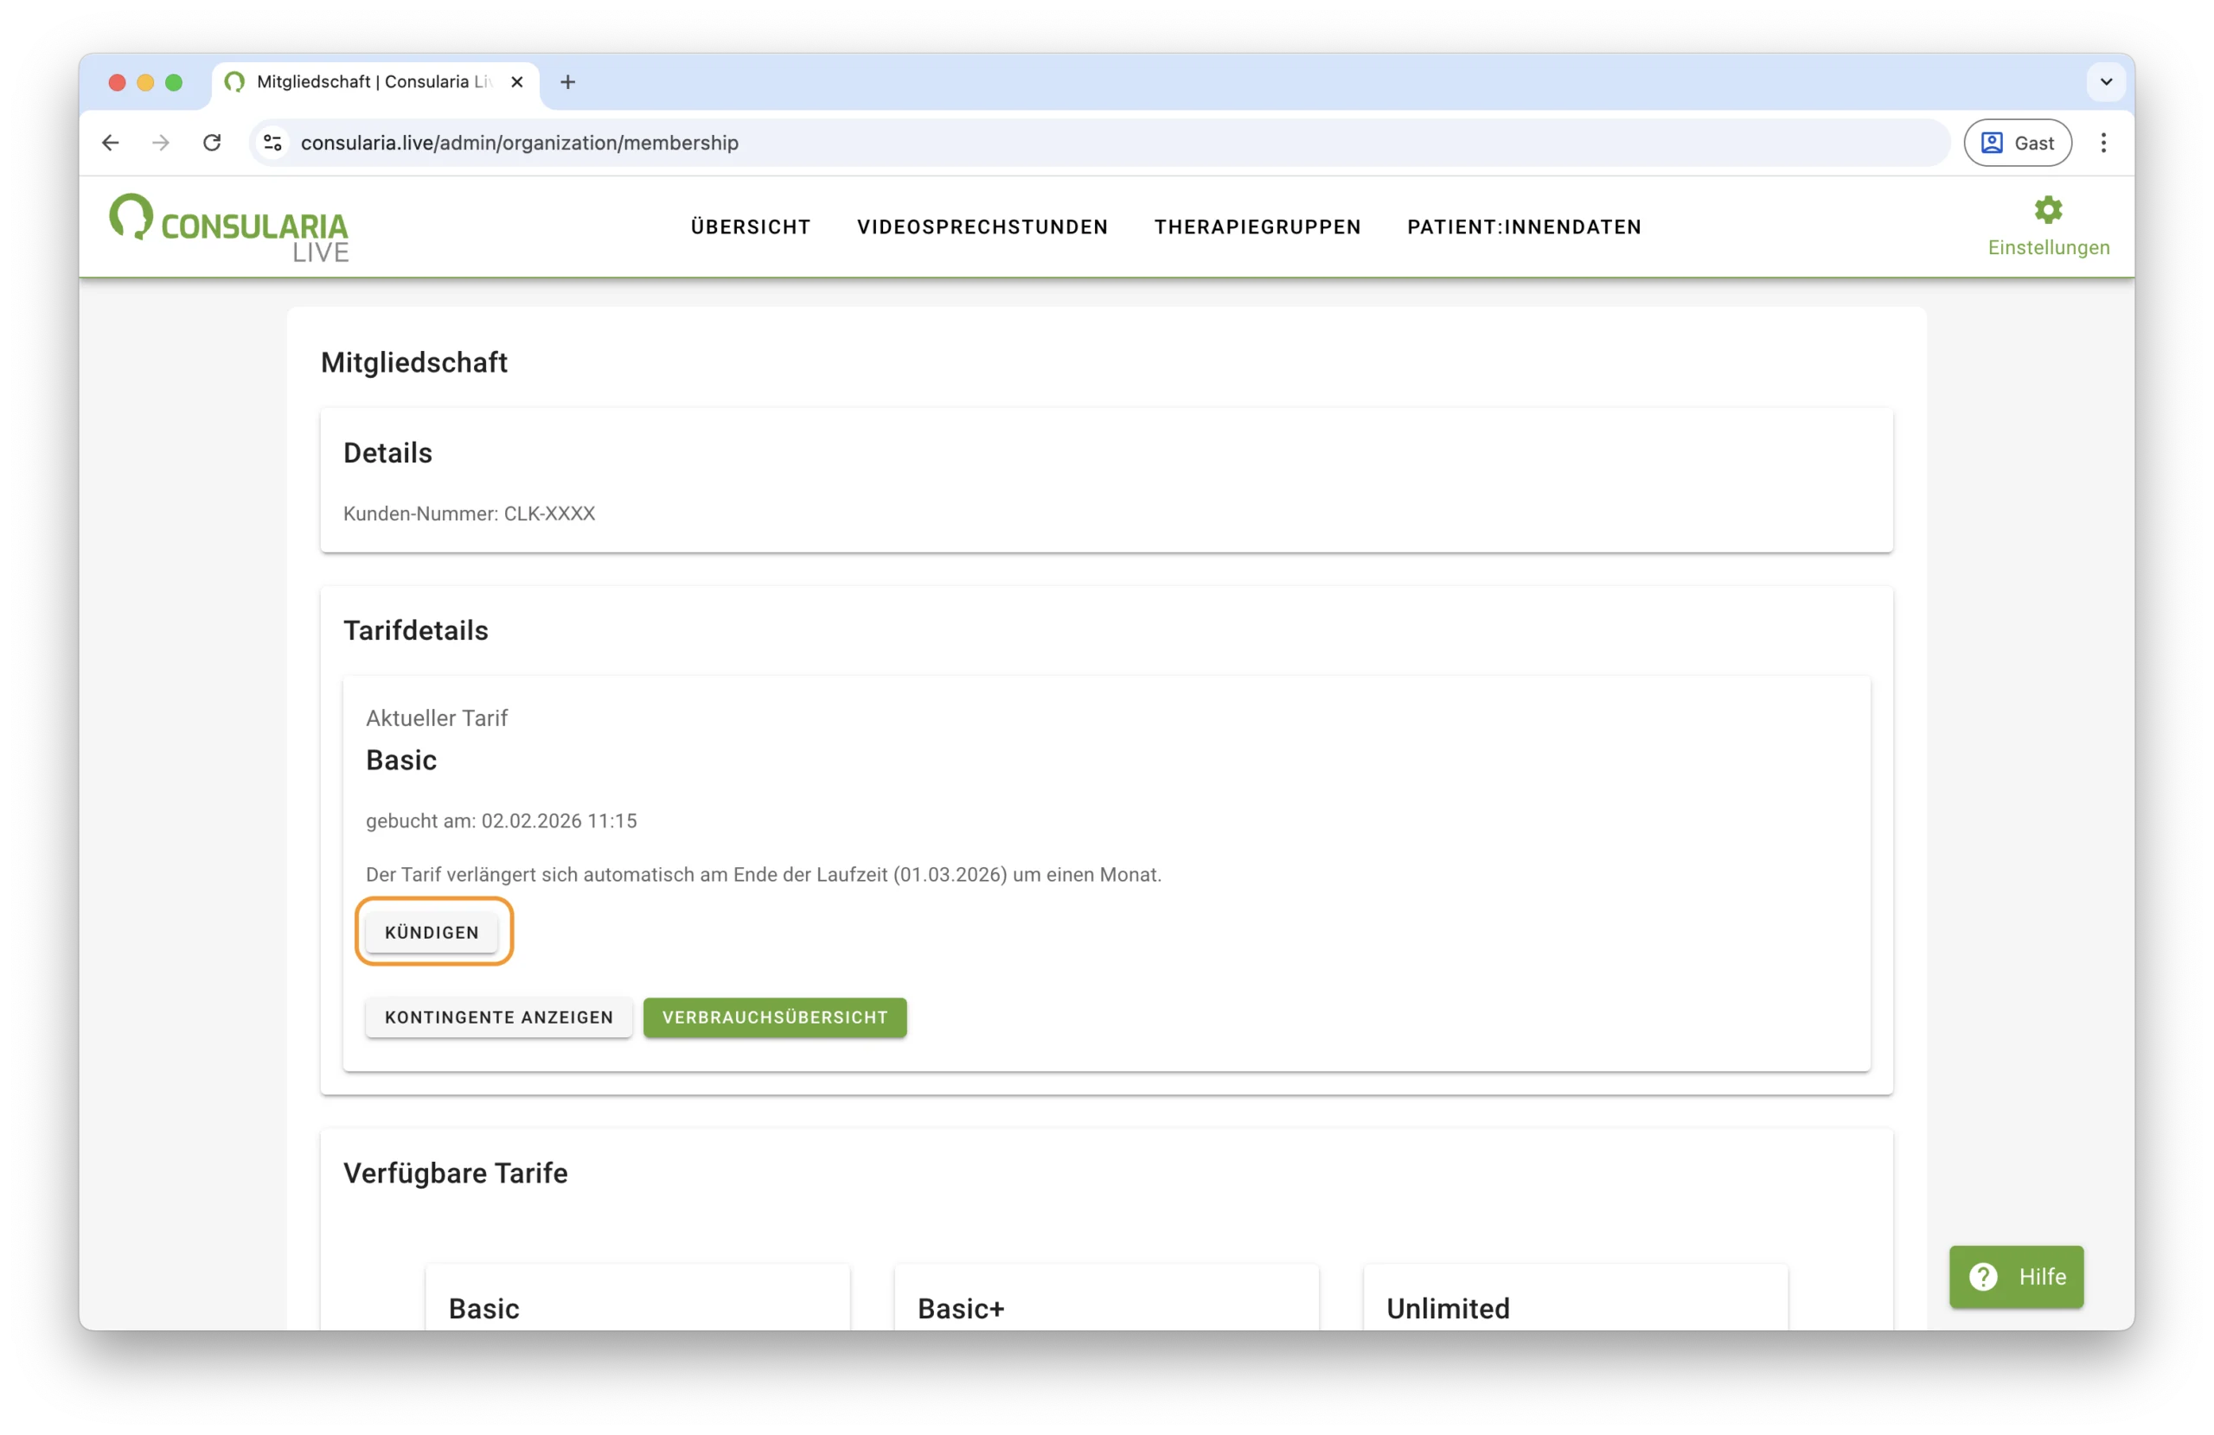
Task: Open Verbrauchsübersicht
Action: coord(774,1017)
